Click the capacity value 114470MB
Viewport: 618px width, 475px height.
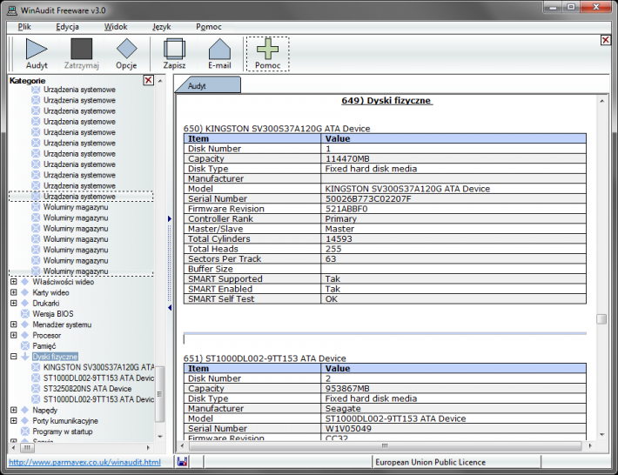(x=347, y=158)
